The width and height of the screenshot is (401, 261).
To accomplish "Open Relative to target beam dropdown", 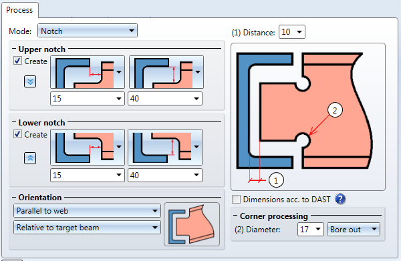I will (x=87, y=227).
